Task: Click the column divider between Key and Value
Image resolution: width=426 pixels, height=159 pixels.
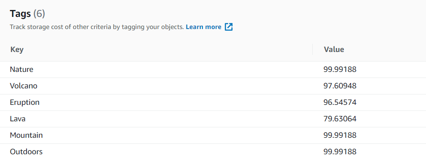Action: pos(312,49)
